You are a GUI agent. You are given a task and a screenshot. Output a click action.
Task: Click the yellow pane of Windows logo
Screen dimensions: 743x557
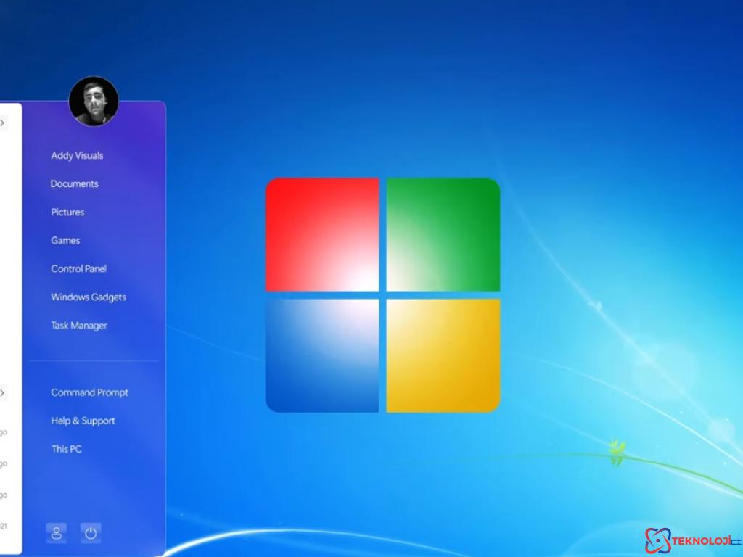pos(443,355)
